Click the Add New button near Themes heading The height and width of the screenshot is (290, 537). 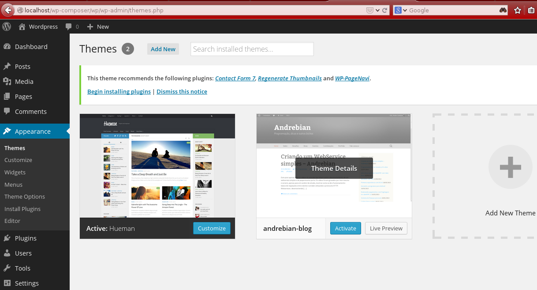pyautogui.click(x=163, y=49)
